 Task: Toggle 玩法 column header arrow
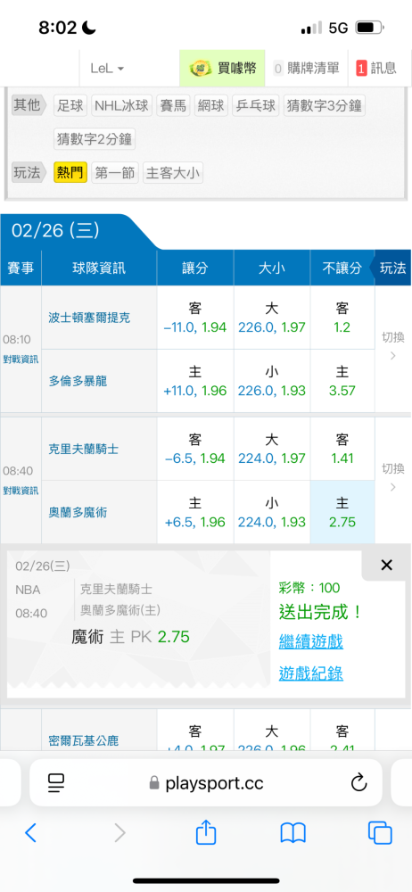[x=391, y=268]
